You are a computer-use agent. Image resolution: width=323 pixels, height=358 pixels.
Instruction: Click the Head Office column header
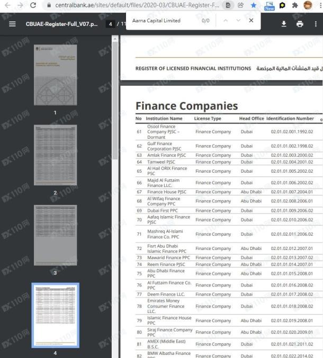pos(252,119)
